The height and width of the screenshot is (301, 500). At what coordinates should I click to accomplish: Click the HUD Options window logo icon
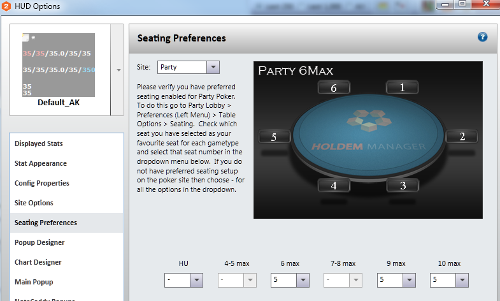[x=6, y=6]
